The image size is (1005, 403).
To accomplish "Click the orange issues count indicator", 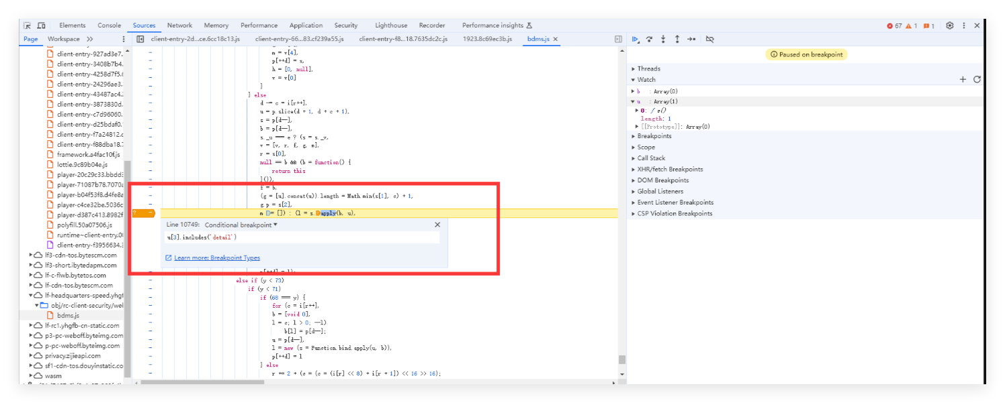I will click(928, 25).
